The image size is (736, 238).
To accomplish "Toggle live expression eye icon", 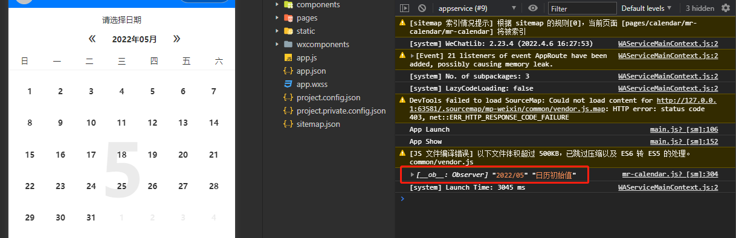I will (533, 8).
